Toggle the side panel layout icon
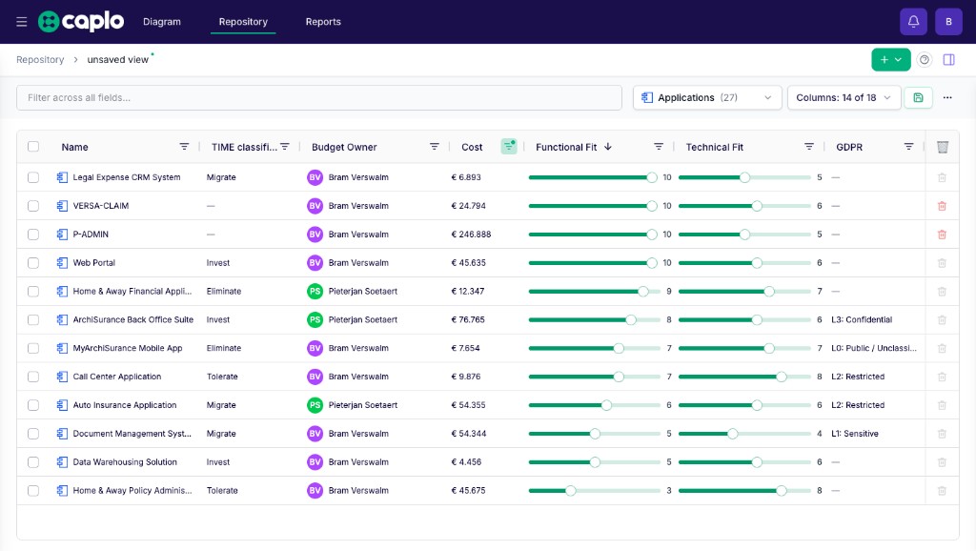 [948, 60]
